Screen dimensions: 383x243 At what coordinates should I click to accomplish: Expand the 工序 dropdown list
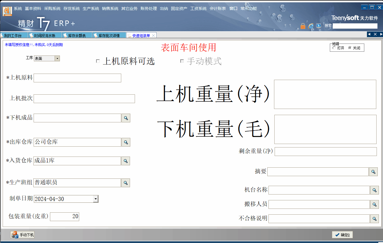(x=57, y=58)
